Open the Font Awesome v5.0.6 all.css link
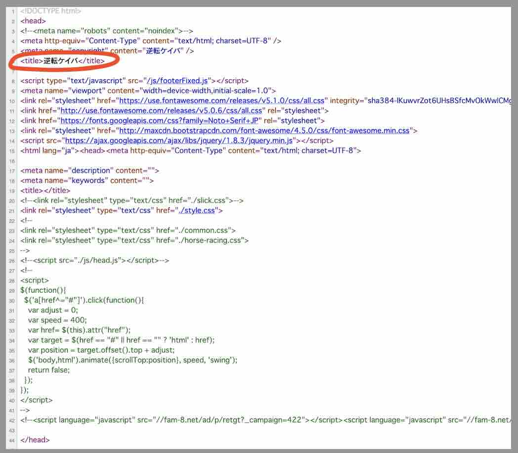This screenshot has width=518, height=453. 161,110
